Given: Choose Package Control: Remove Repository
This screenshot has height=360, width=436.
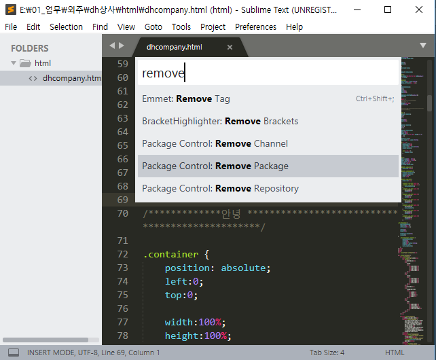Looking at the screenshot, I should tap(268, 188).
